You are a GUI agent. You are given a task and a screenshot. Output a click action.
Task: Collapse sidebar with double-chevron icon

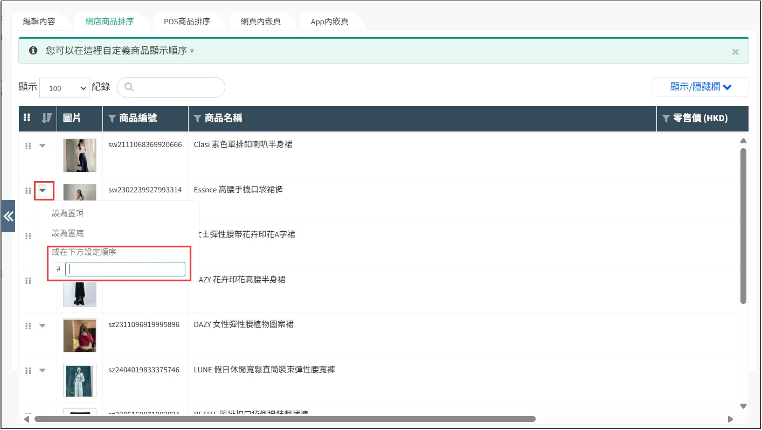(8, 216)
